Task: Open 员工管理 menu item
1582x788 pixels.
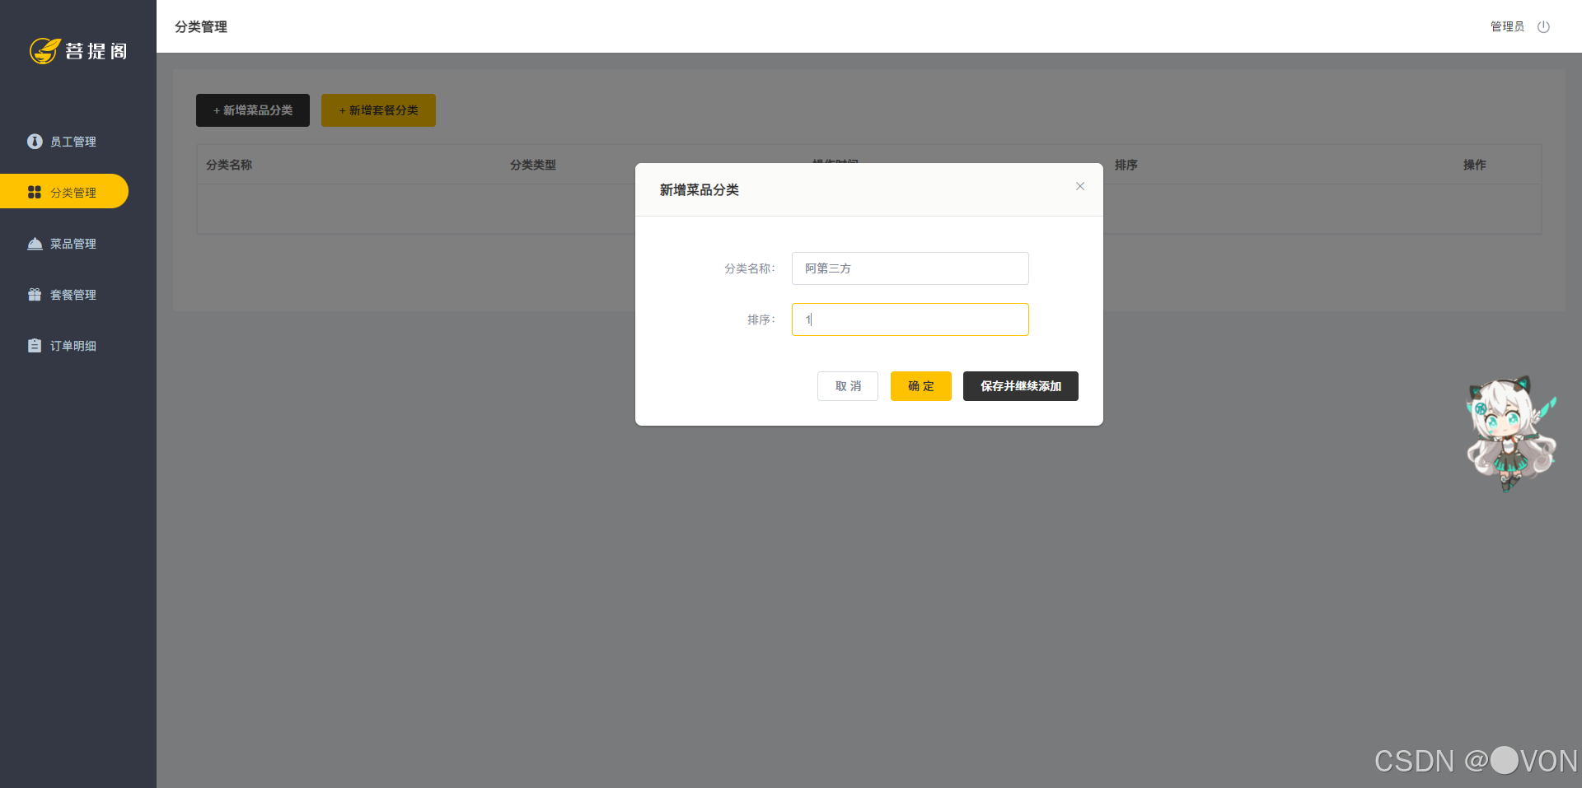Action: coord(64,142)
